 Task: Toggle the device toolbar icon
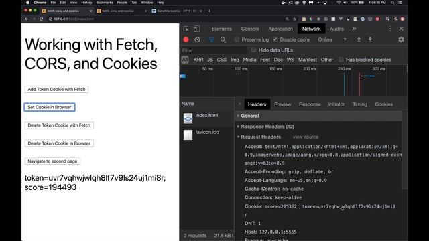click(197, 29)
